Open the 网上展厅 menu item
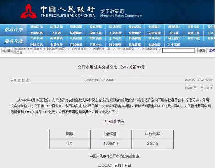Image resolution: width=215 pixels, height=168 pixels. pyautogui.click(x=174, y=38)
